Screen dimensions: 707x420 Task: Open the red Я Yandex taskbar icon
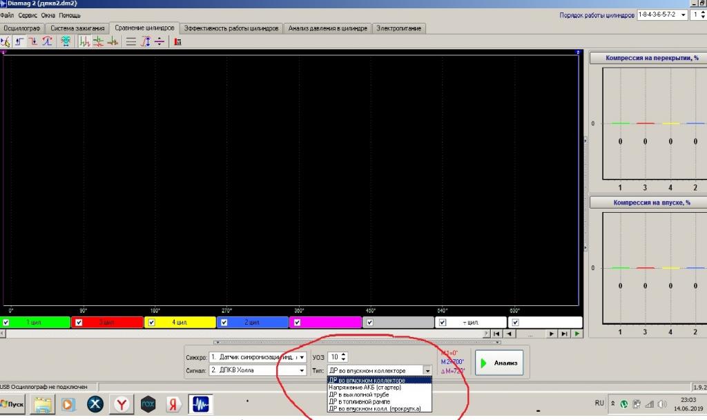click(x=174, y=404)
